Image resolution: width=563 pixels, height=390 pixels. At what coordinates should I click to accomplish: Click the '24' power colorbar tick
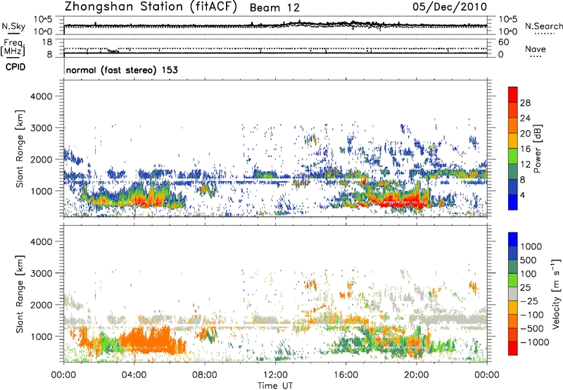pyautogui.click(x=525, y=118)
